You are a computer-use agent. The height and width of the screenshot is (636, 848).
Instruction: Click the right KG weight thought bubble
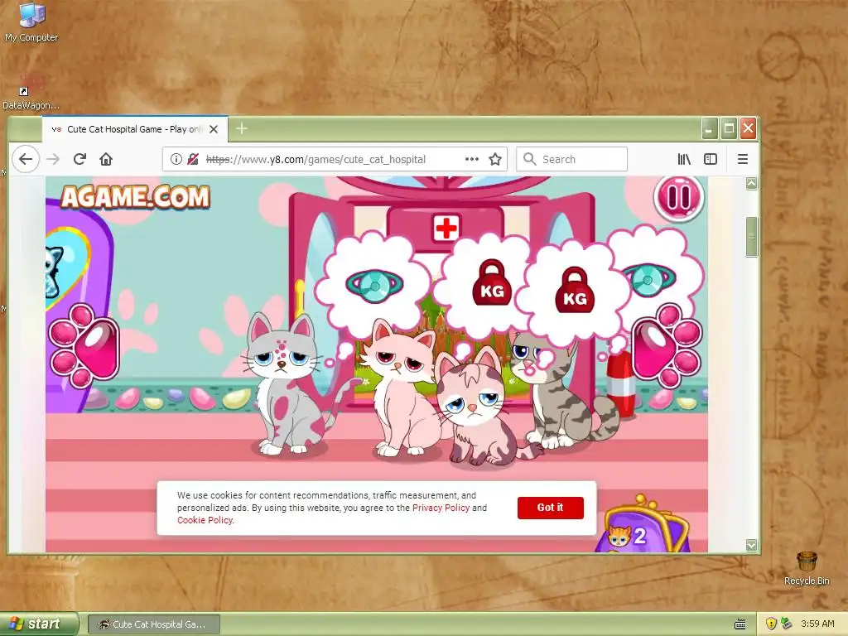tap(575, 295)
